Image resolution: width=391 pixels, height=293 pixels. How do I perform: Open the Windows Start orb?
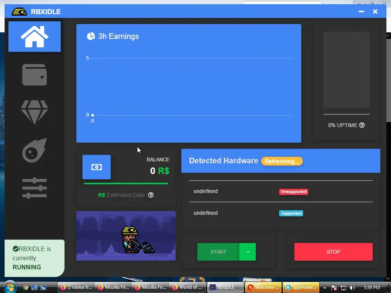point(10,287)
